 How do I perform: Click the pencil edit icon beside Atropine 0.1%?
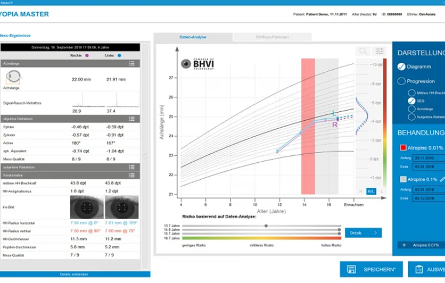point(442,179)
